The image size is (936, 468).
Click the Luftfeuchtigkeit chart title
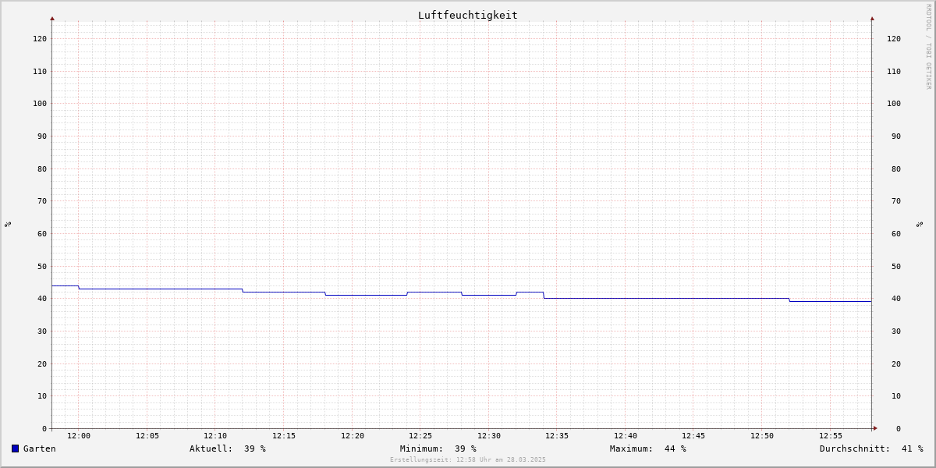467,15
